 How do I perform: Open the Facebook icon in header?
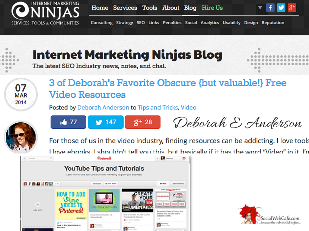click(x=270, y=8)
